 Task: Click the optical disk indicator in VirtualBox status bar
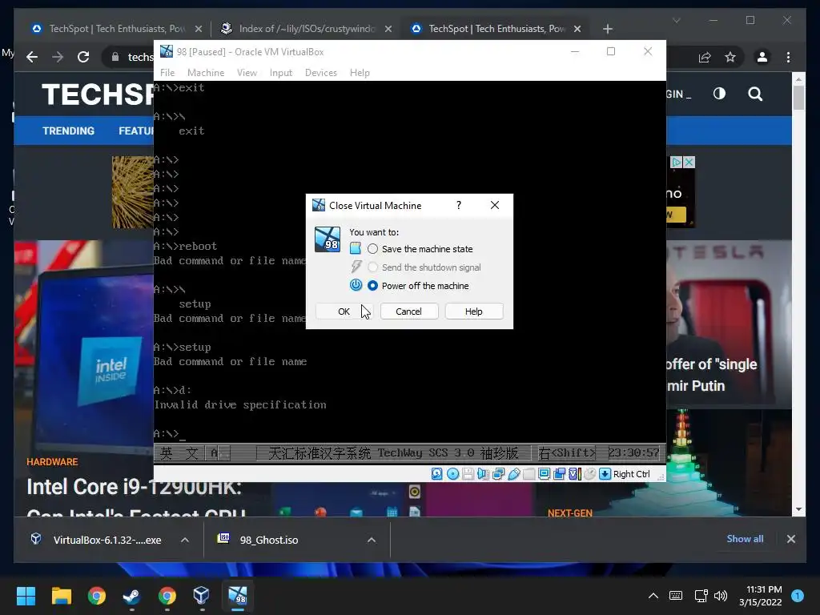pyautogui.click(x=453, y=474)
